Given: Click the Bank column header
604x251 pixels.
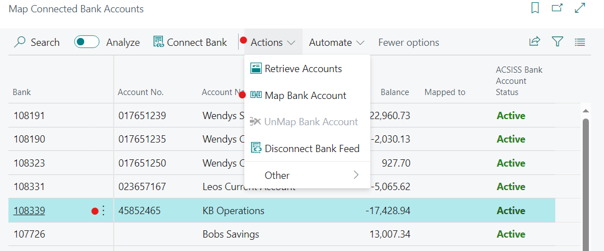Looking at the screenshot, I should click(22, 92).
